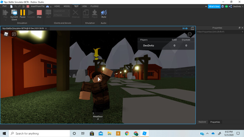Switch to the HOME ribbon tab
This screenshot has width=244, height=137.
[57, 6]
